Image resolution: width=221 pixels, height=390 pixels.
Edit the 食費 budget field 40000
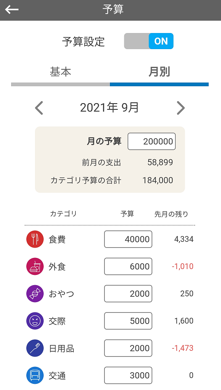point(128,239)
